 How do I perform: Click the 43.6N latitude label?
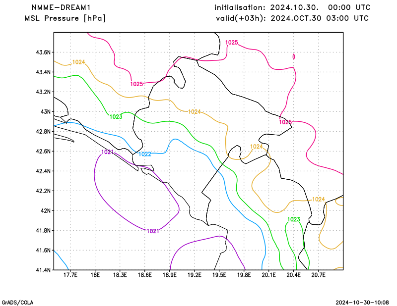(43, 52)
